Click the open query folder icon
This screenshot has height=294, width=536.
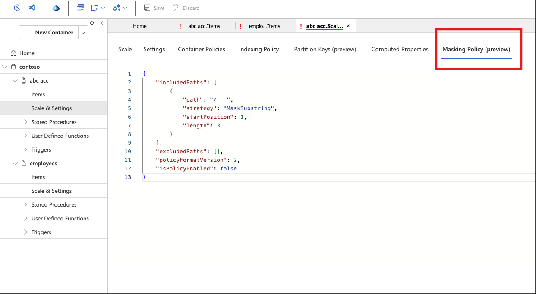[x=95, y=8]
